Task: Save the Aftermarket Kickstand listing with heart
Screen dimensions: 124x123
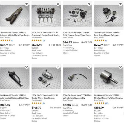Action: [27, 67]
